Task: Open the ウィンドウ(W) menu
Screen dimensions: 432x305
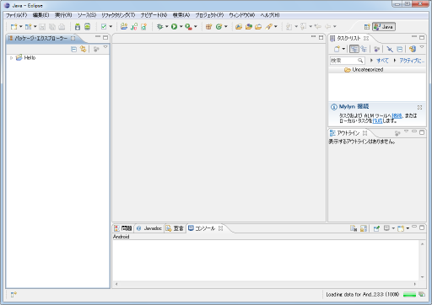Action: point(241,15)
